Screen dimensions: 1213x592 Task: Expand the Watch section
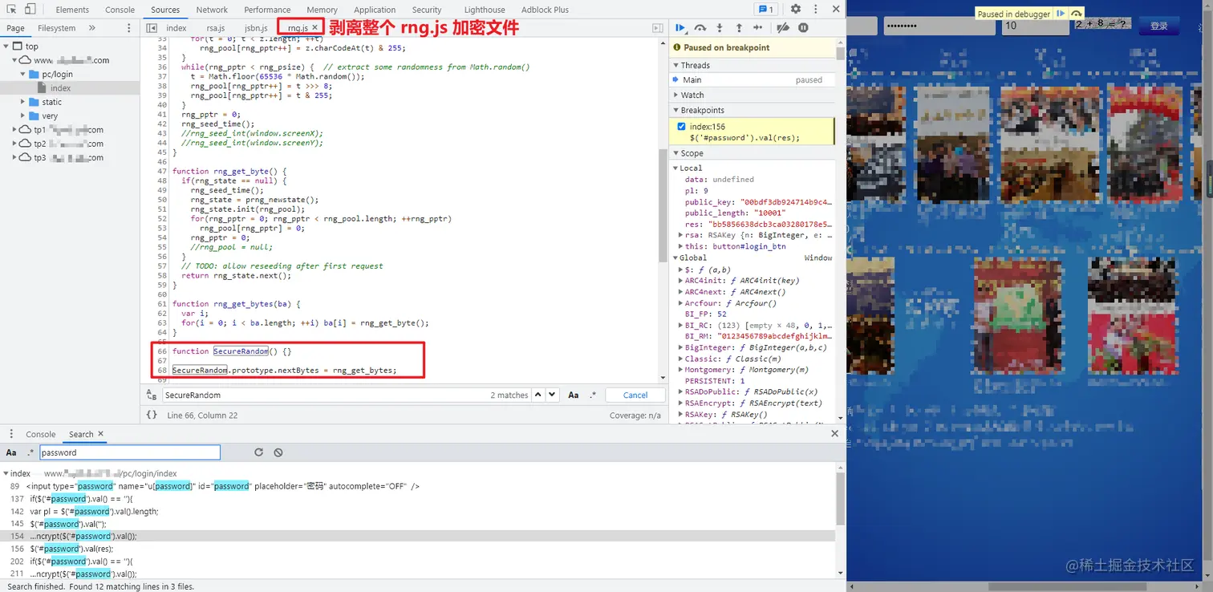tap(753, 95)
